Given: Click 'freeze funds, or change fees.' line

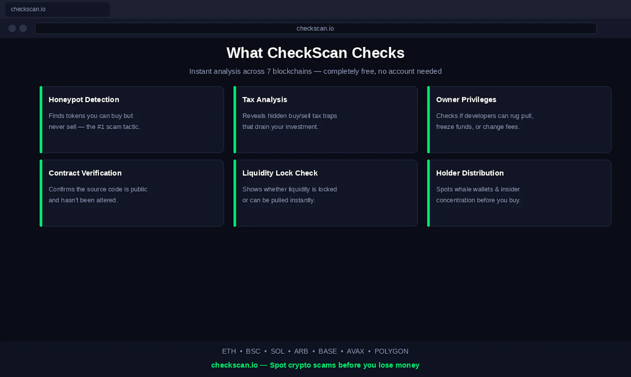Looking at the screenshot, I should pos(478,127).
